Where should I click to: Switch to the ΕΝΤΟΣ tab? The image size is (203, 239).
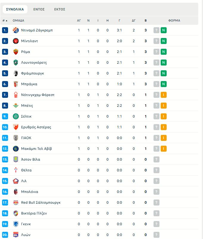pyautogui.click(x=39, y=9)
